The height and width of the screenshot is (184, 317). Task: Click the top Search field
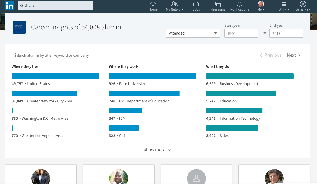(55, 6)
